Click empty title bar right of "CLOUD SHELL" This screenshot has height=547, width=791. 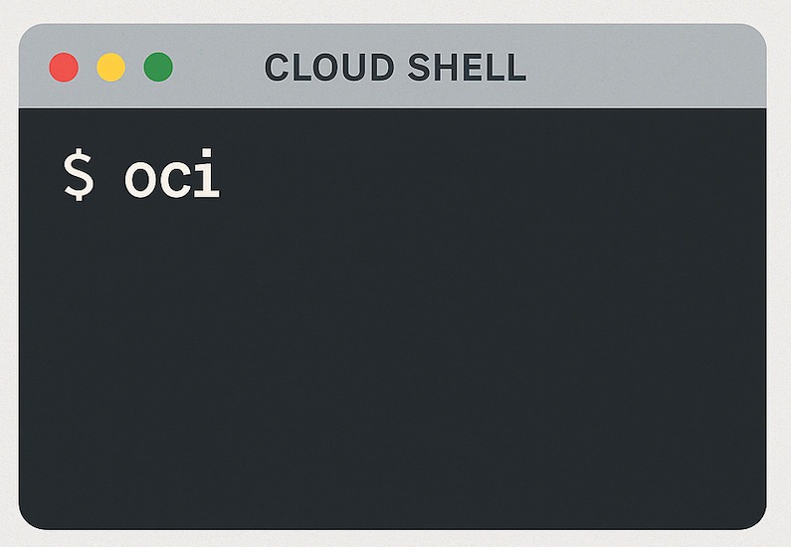click(x=647, y=68)
